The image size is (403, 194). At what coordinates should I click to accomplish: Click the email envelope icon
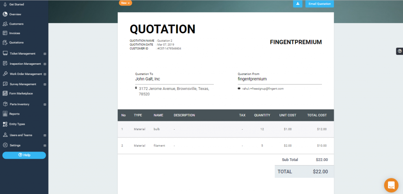(x=239, y=88)
